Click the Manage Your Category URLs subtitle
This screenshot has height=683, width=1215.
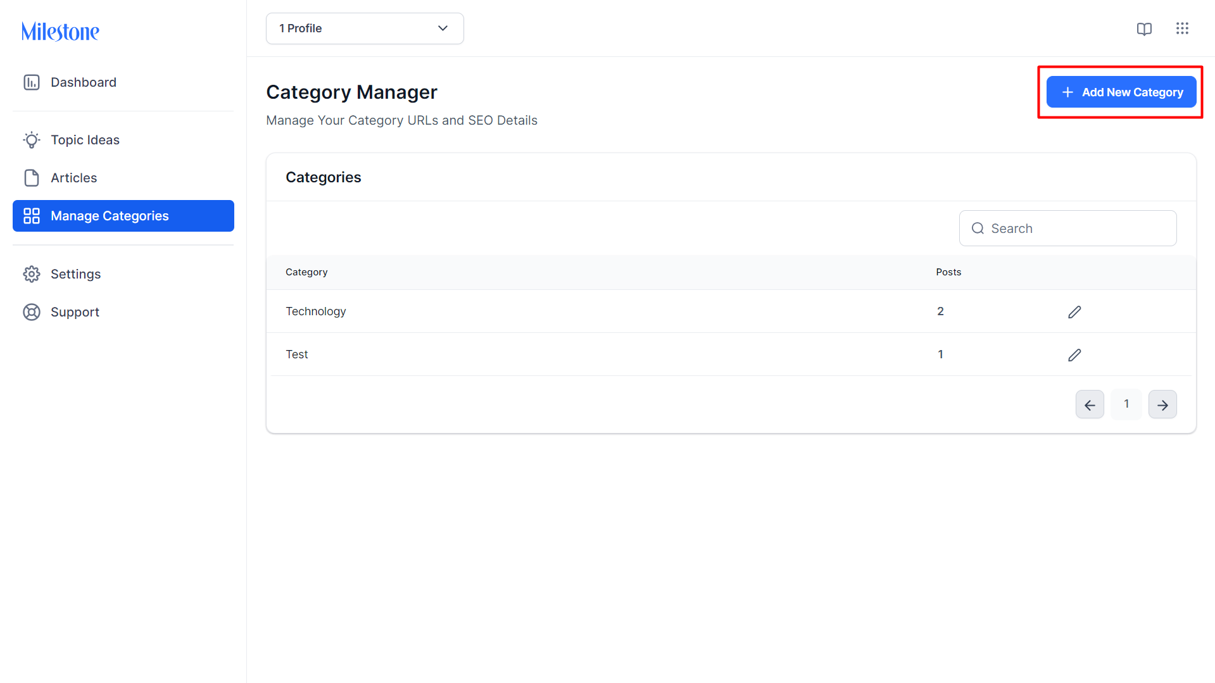[x=401, y=120]
